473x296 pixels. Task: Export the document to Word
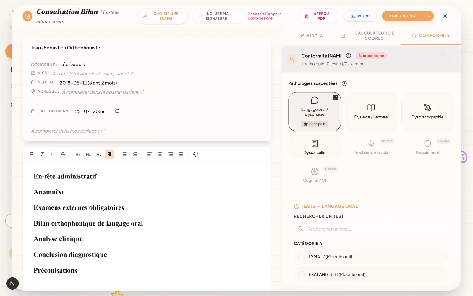pos(360,16)
